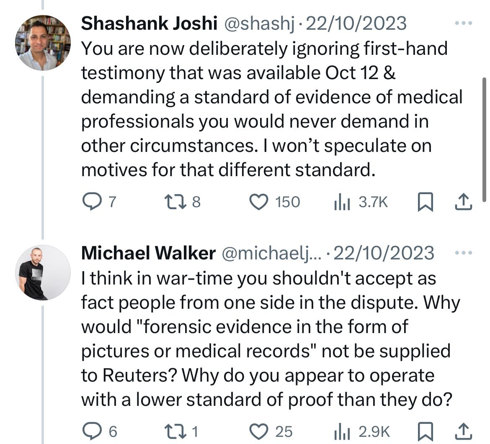Open more options on Michael Walker's tweet

(x=464, y=253)
